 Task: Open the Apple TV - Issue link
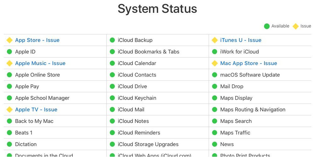[36, 110]
